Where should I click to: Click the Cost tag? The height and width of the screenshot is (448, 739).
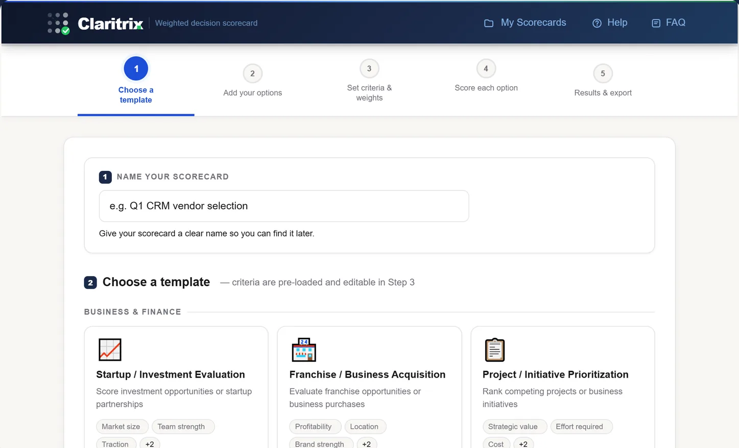click(x=496, y=443)
